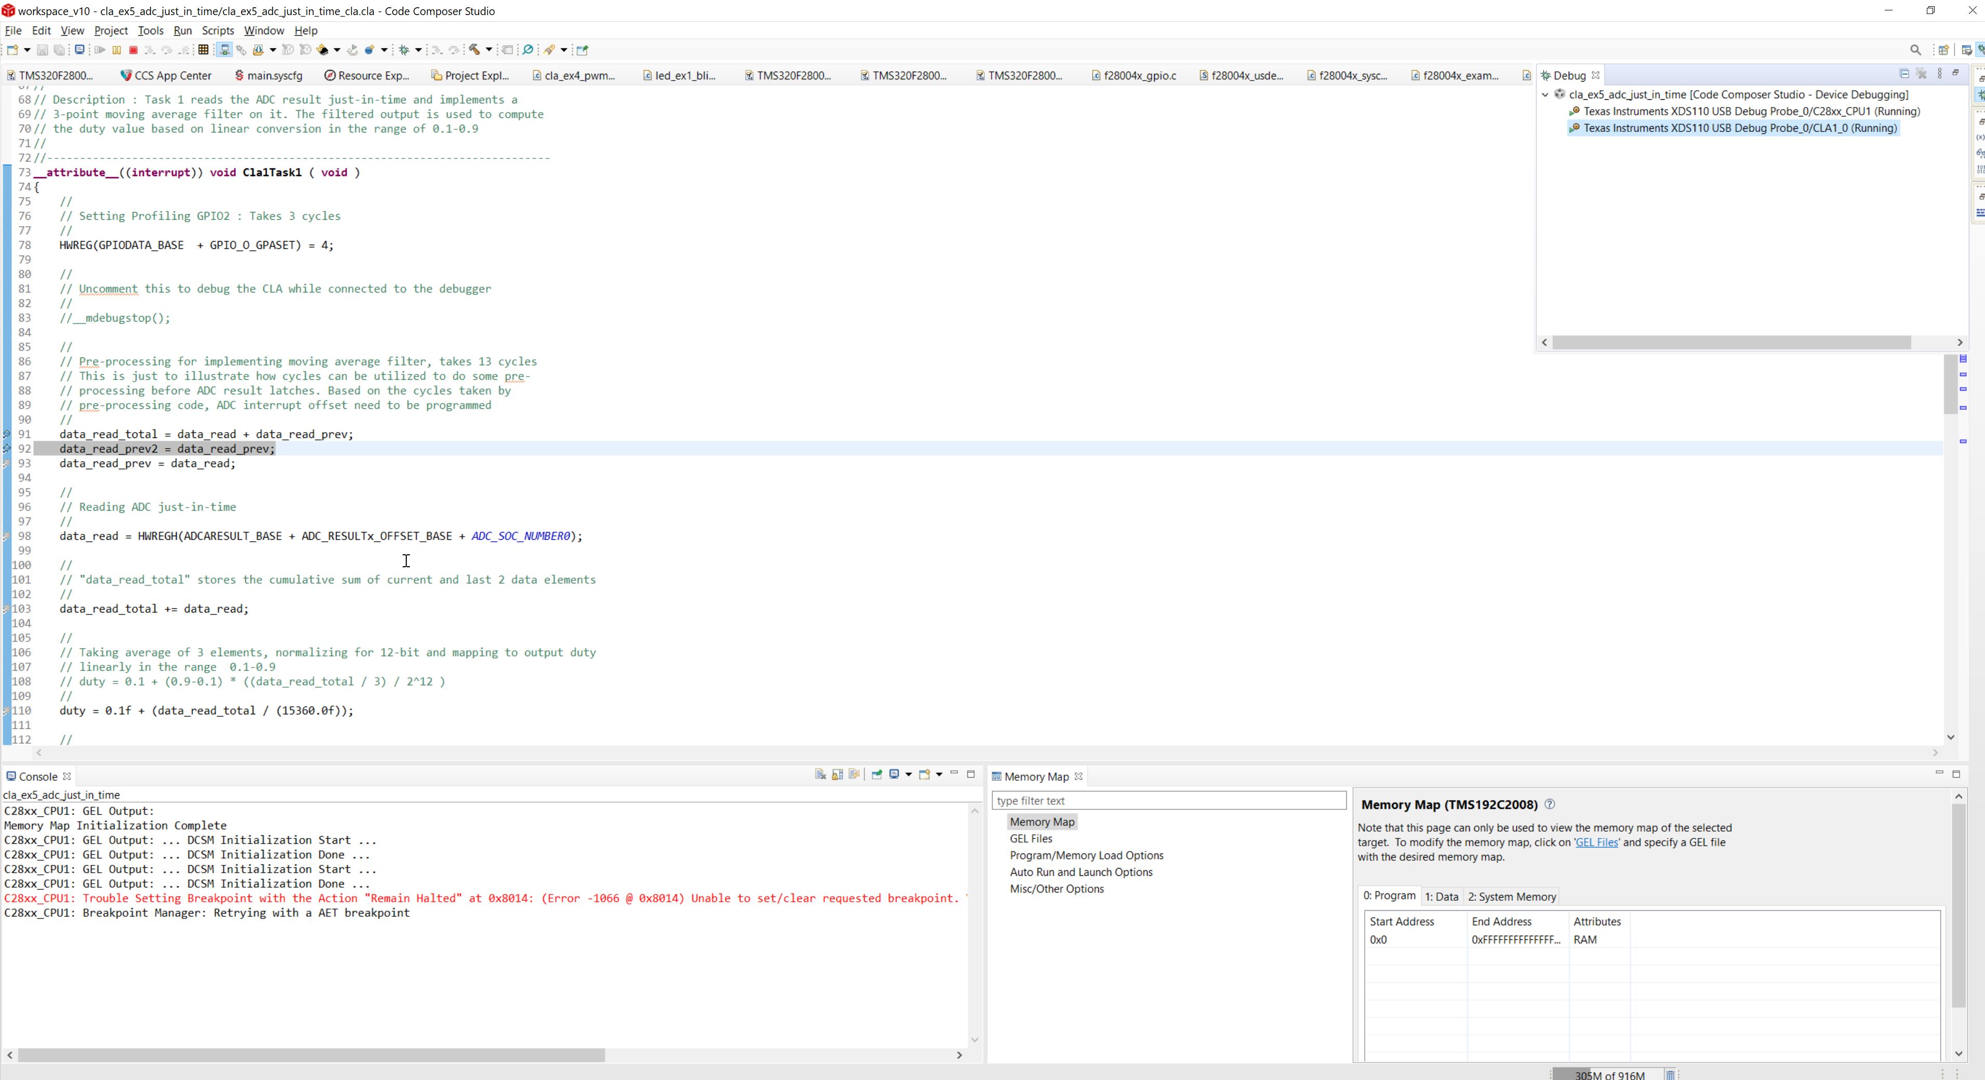Click the green Debug bug toolbar icon
The width and height of the screenshot is (1985, 1080).
404,50
